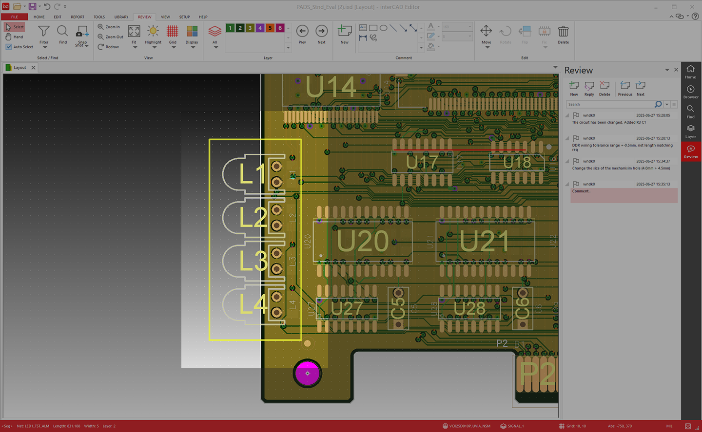This screenshot has height=432, width=702.
Task: Delete the selected review comment
Action: [x=604, y=89]
